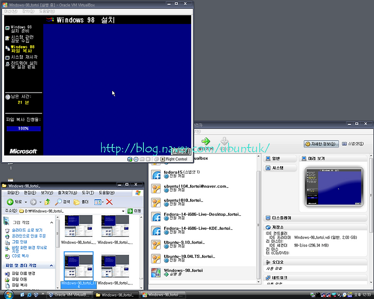Open the 도구(T) menu in Explorer
374x299 pixels.
pos(88,193)
